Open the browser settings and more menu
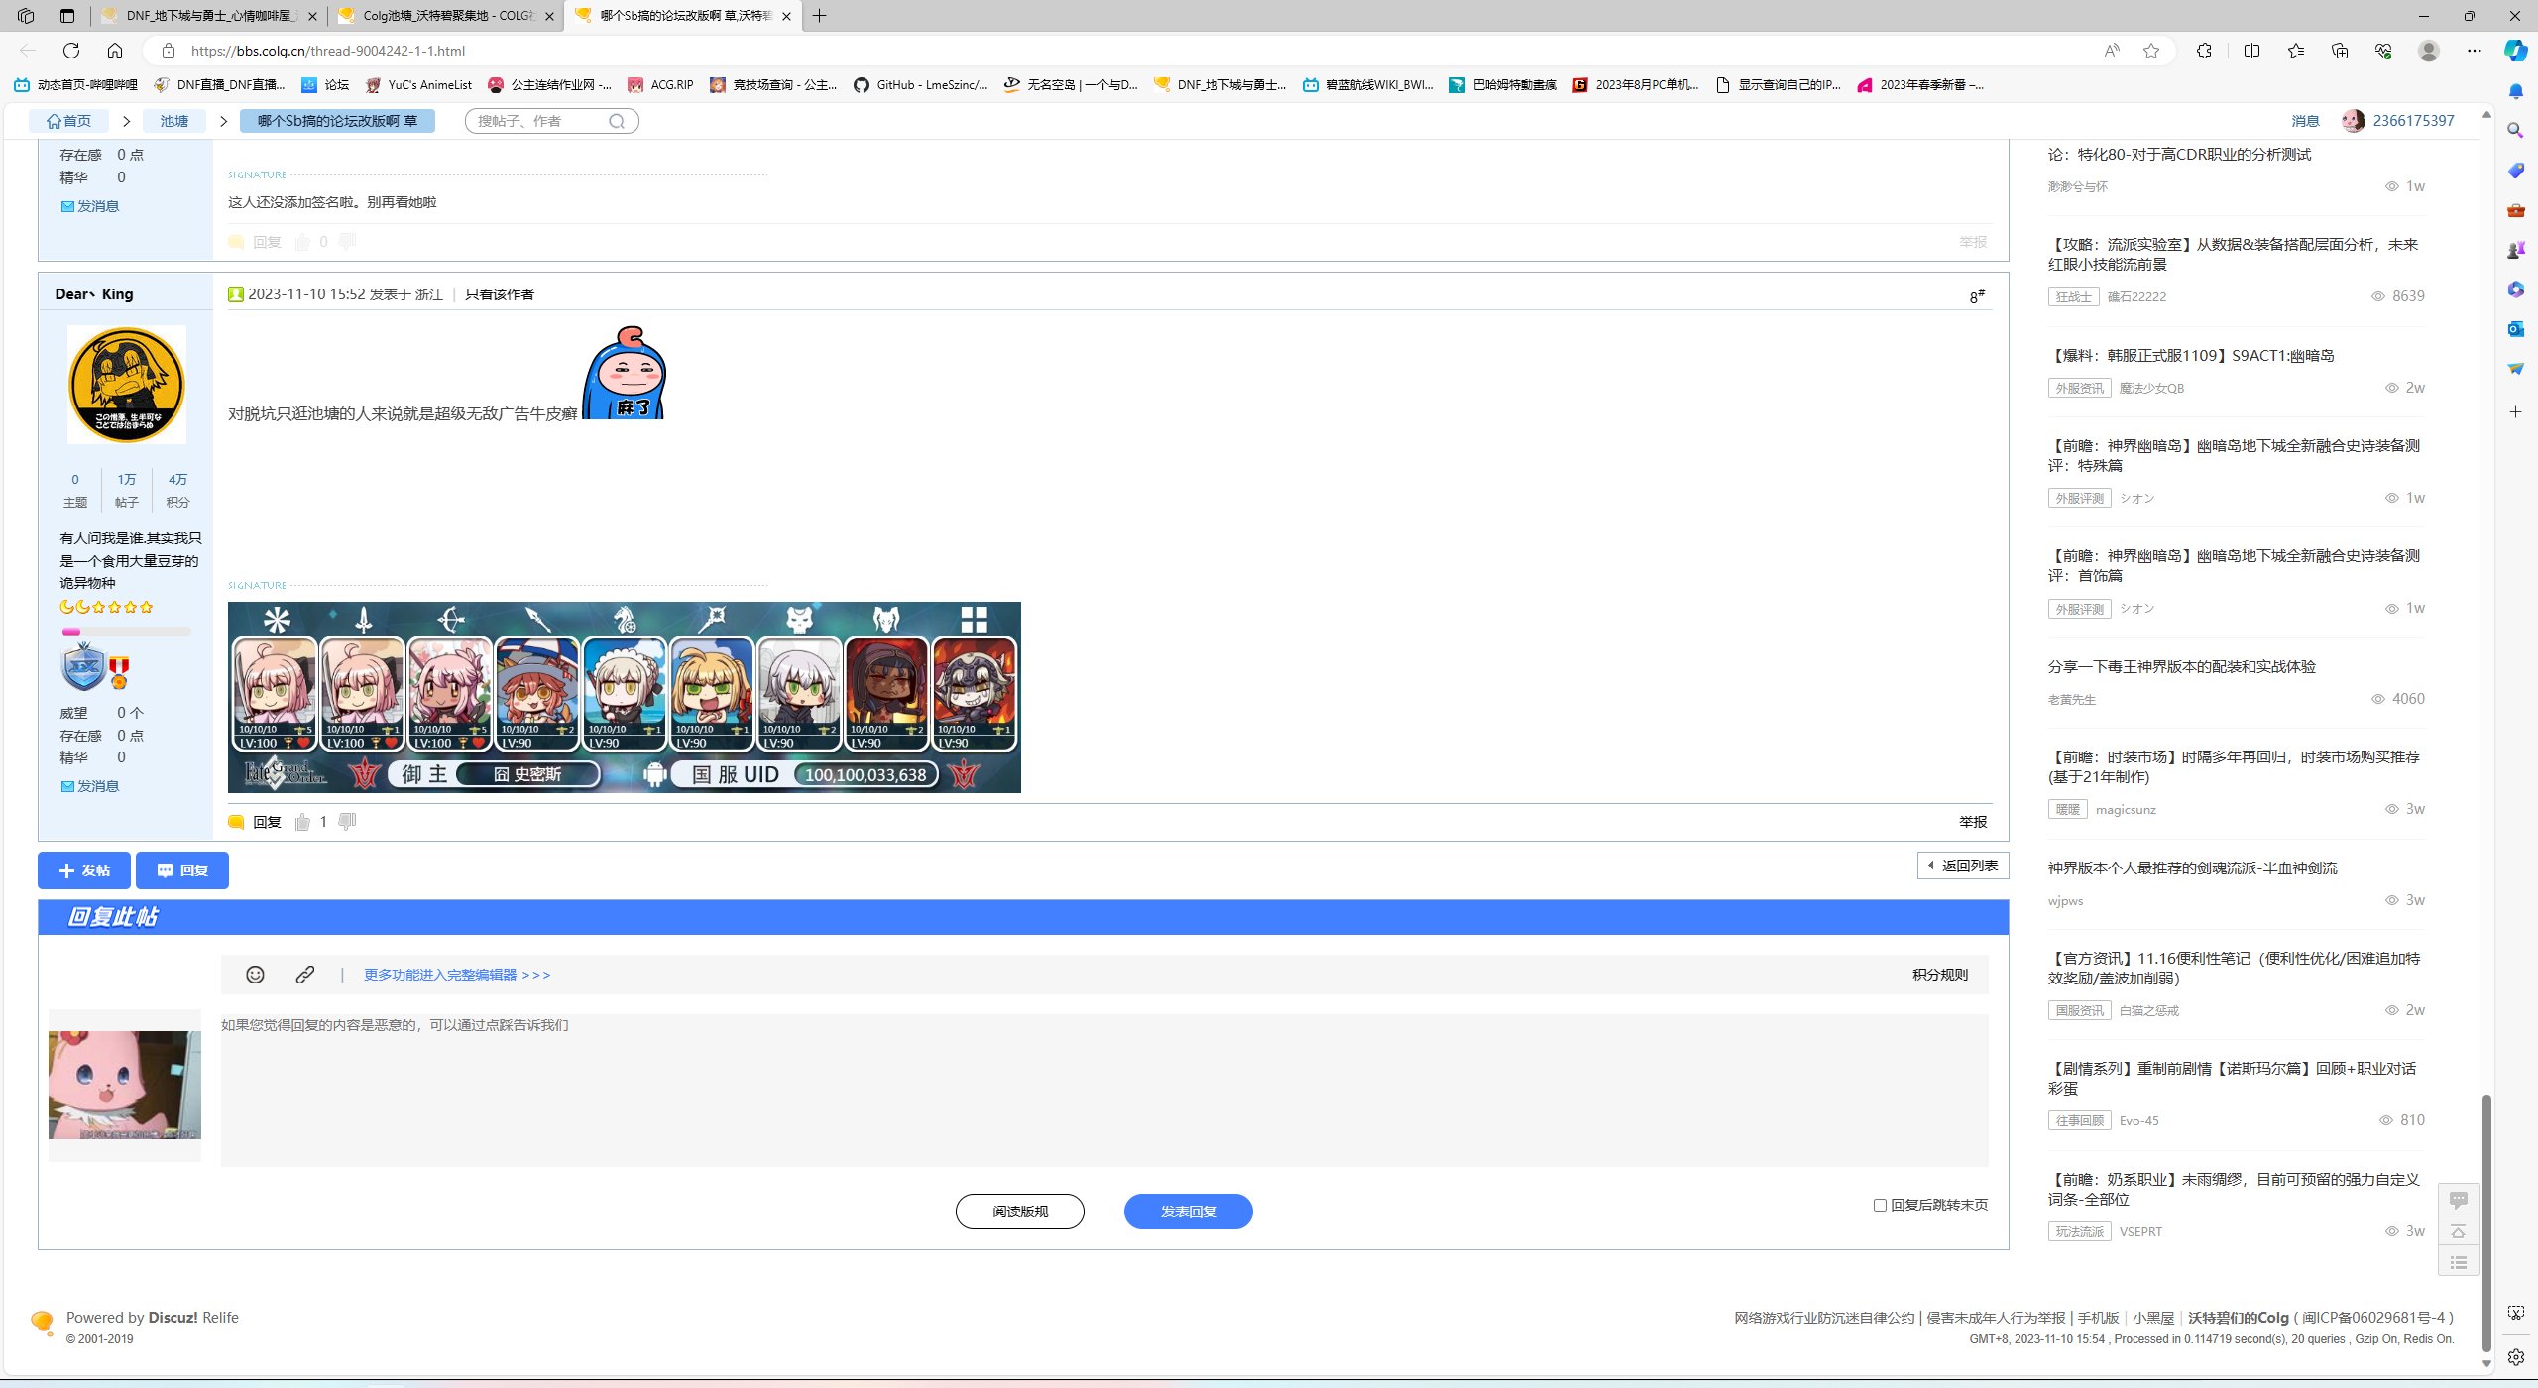2538x1388 pixels. 2475,51
